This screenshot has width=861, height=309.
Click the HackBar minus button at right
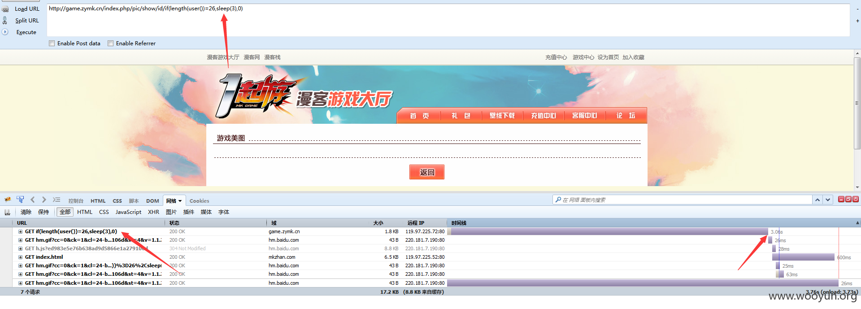tap(857, 9)
